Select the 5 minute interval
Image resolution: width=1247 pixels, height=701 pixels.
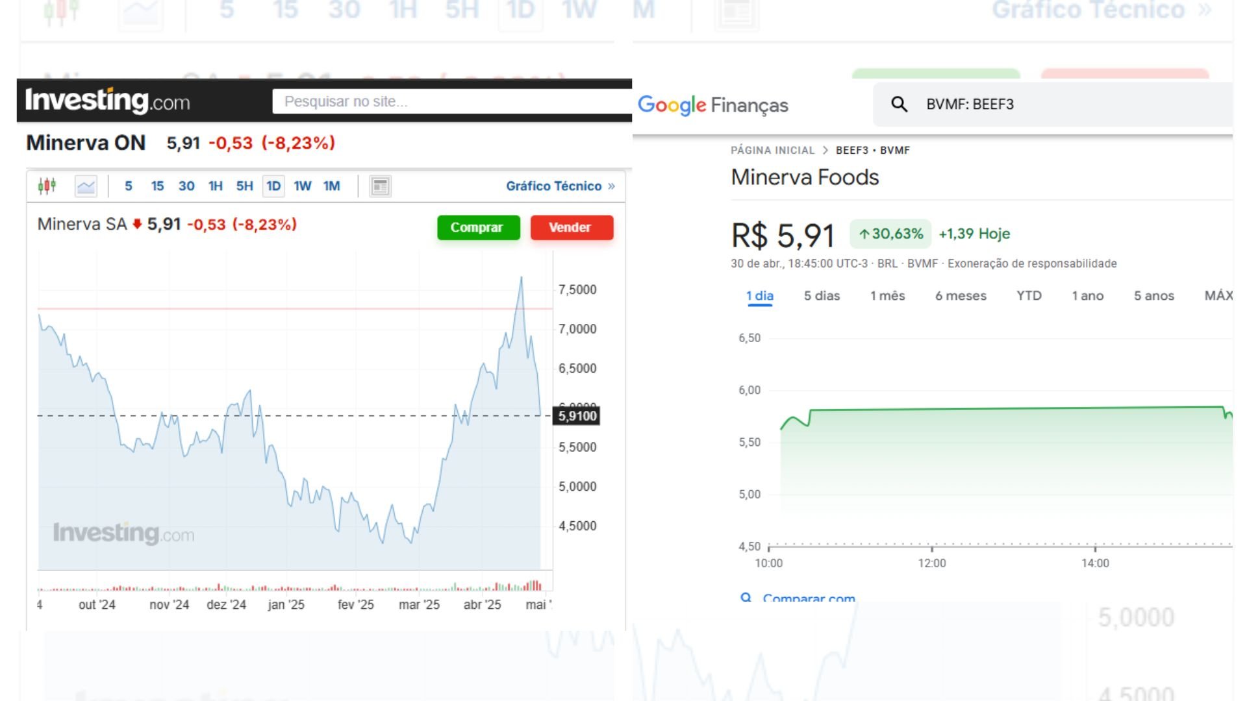tap(129, 186)
